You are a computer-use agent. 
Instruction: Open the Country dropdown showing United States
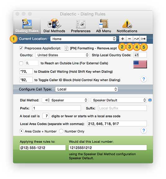[62, 55]
